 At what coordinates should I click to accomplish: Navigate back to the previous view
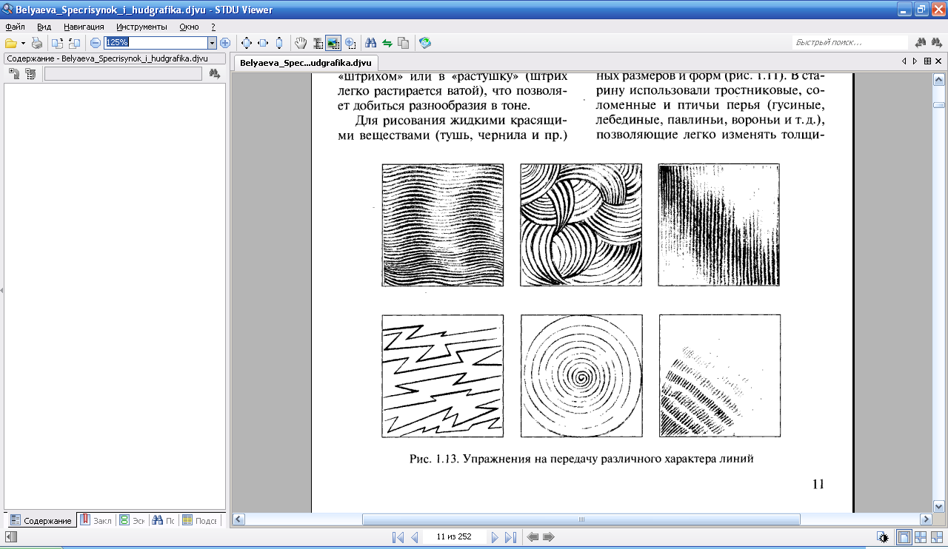533,537
